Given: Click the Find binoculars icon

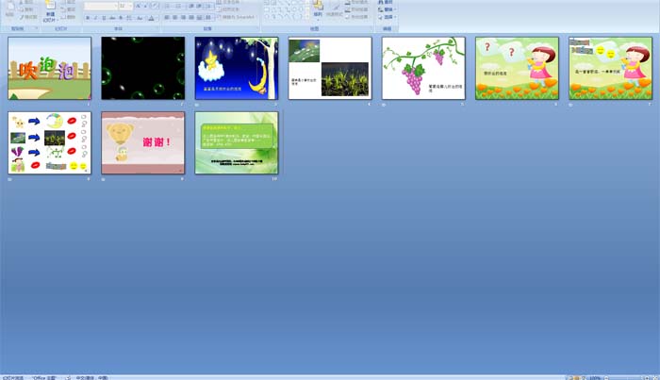Looking at the screenshot, I should pos(381,2).
